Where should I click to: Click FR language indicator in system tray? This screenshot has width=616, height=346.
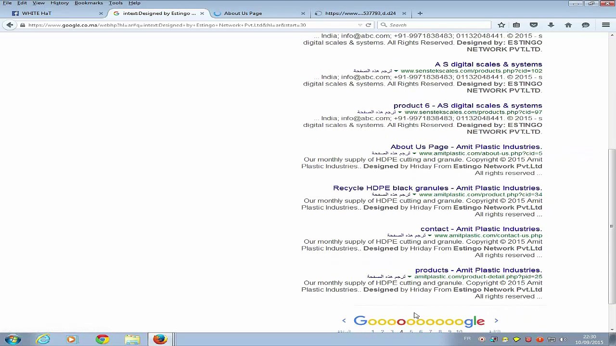click(x=467, y=339)
